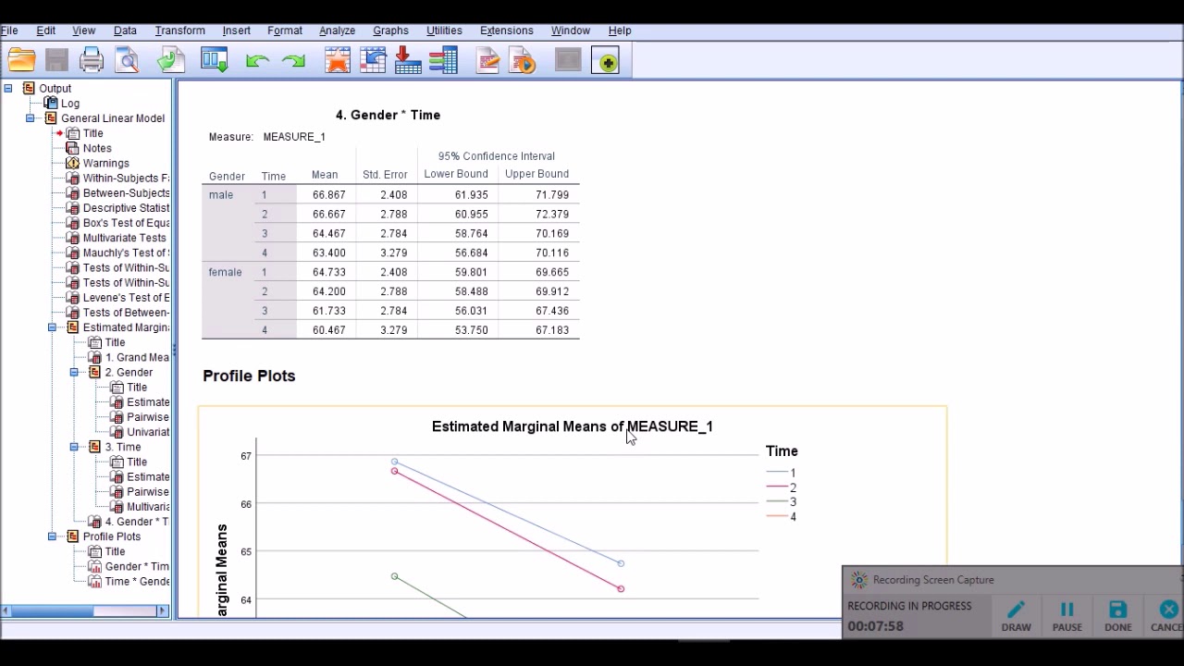Screen dimensions: 1184x666
Task: Click the Export output toolbar icon
Action: 171,61
